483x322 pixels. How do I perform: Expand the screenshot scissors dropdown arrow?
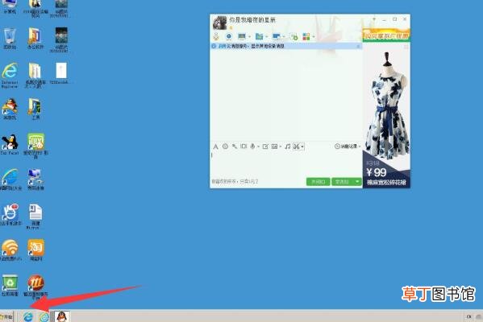coord(302,147)
